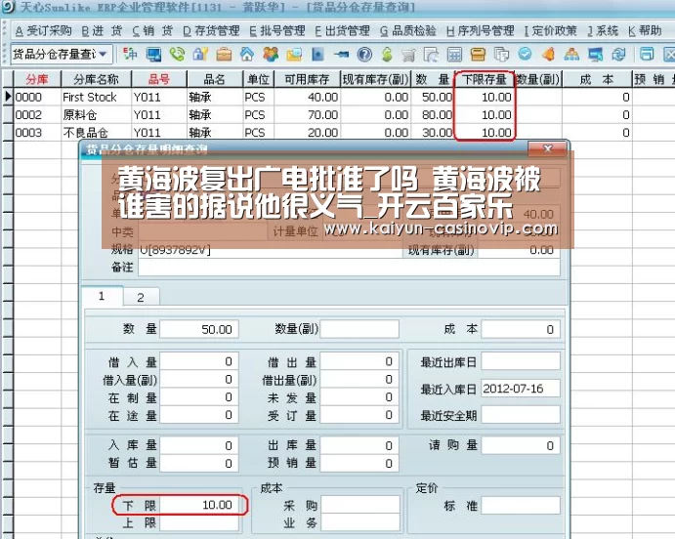Open the E 批号管理 menu
Image resolution: width=675 pixels, height=539 pixels.
click(277, 30)
